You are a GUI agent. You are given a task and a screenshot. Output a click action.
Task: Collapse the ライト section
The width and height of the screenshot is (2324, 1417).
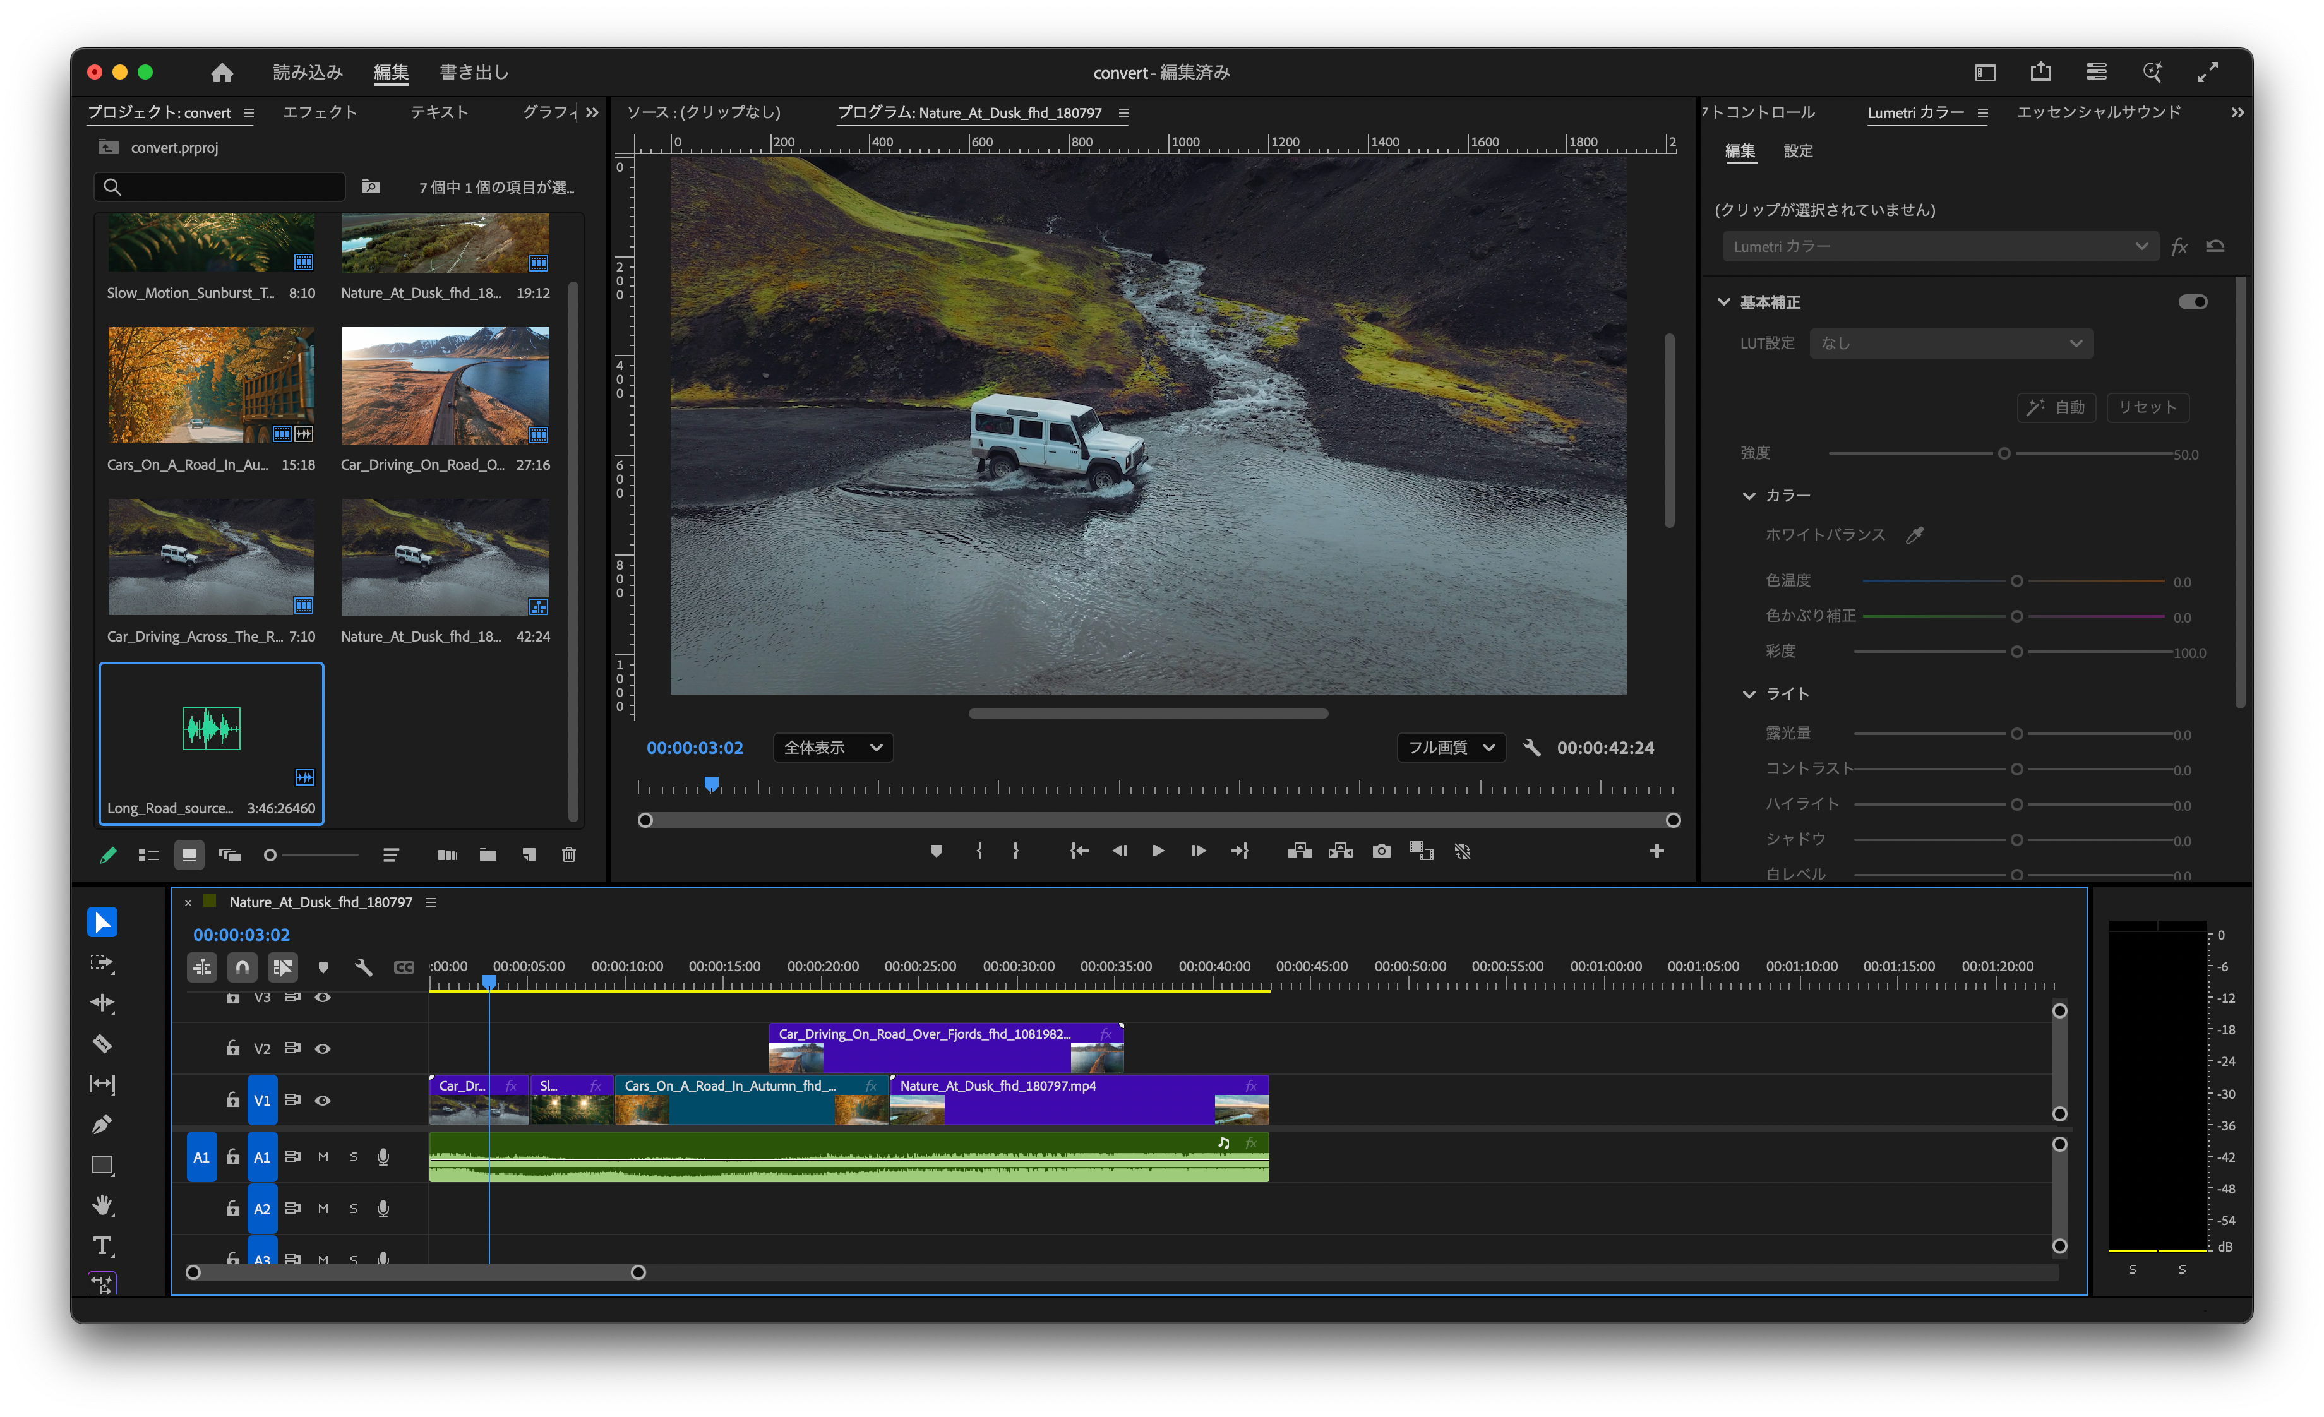pos(1749,694)
